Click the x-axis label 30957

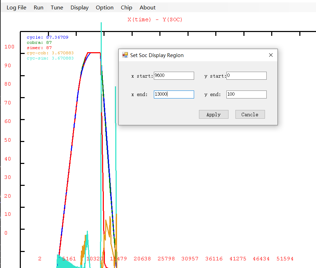pyautogui.click(x=190, y=259)
